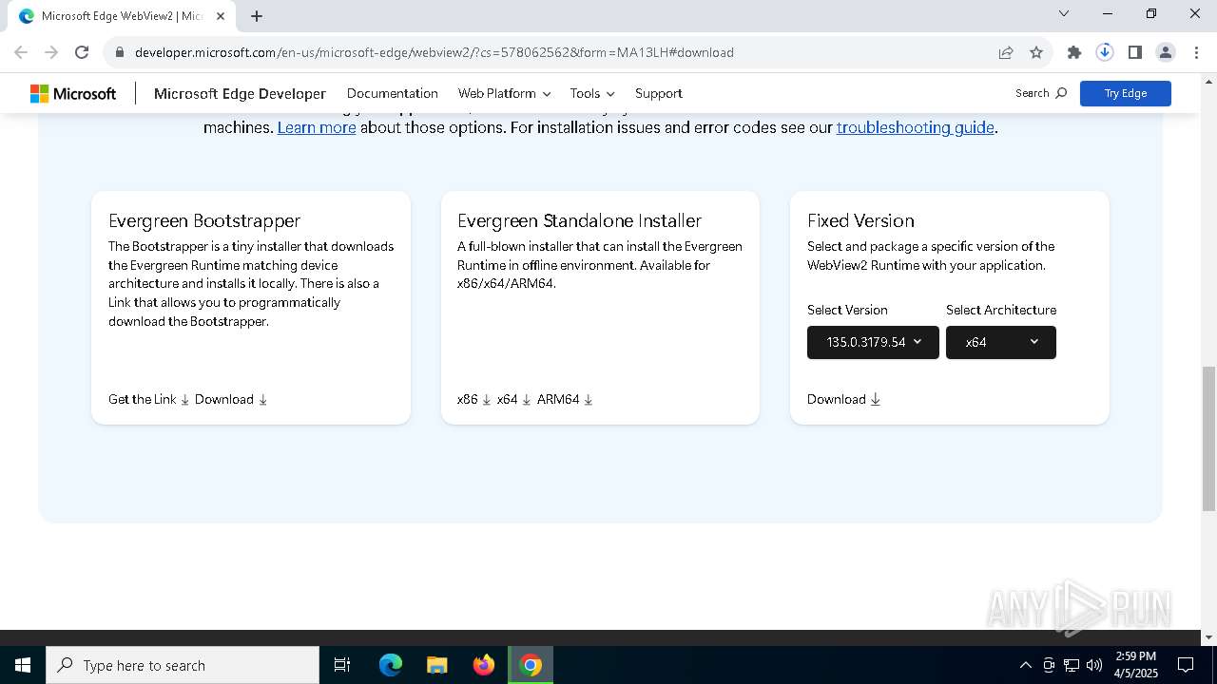The height and width of the screenshot is (684, 1217).
Task: Click the Chrome taskbar icon
Action: [531, 665]
